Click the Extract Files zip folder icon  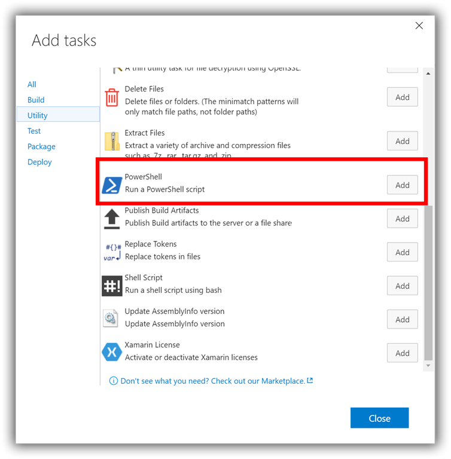[x=112, y=142]
